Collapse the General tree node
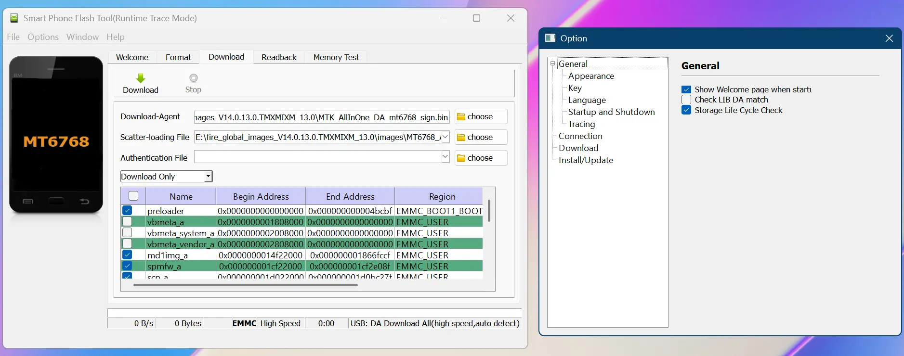The height and width of the screenshot is (356, 904). (x=553, y=64)
